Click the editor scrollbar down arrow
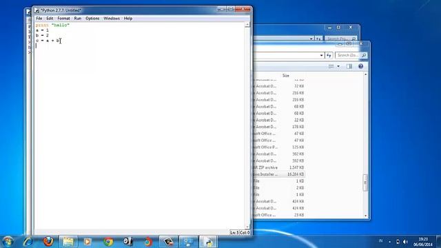This screenshot has width=441, height=248. point(247,227)
